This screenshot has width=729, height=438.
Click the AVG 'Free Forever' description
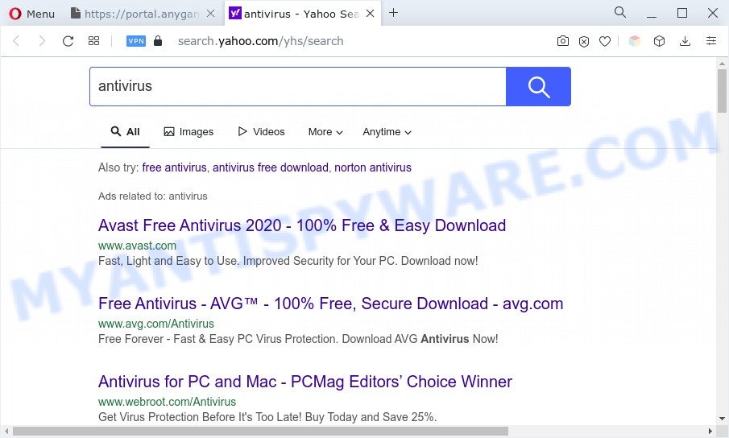coord(298,339)
